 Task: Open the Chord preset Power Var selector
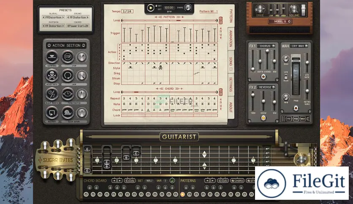[78, 26]
